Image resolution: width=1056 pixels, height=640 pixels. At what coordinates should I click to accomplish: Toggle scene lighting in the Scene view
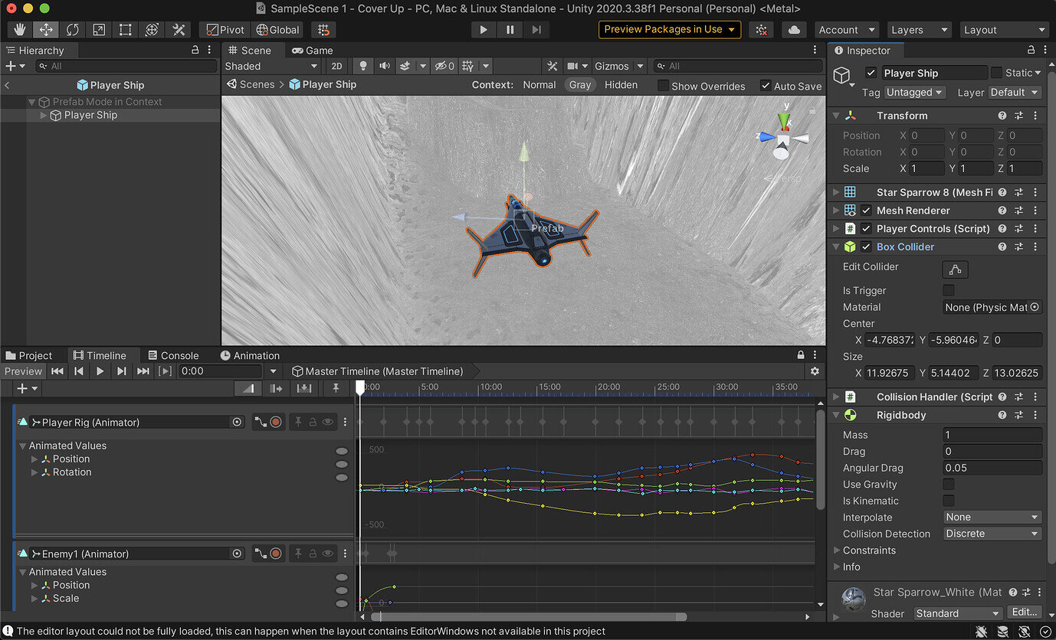(x=362, y=66)
